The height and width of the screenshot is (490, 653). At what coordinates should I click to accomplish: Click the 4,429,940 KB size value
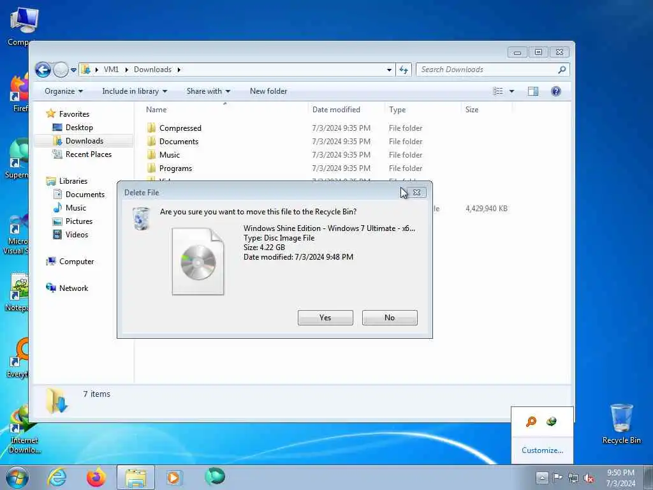tap(487, 209)
